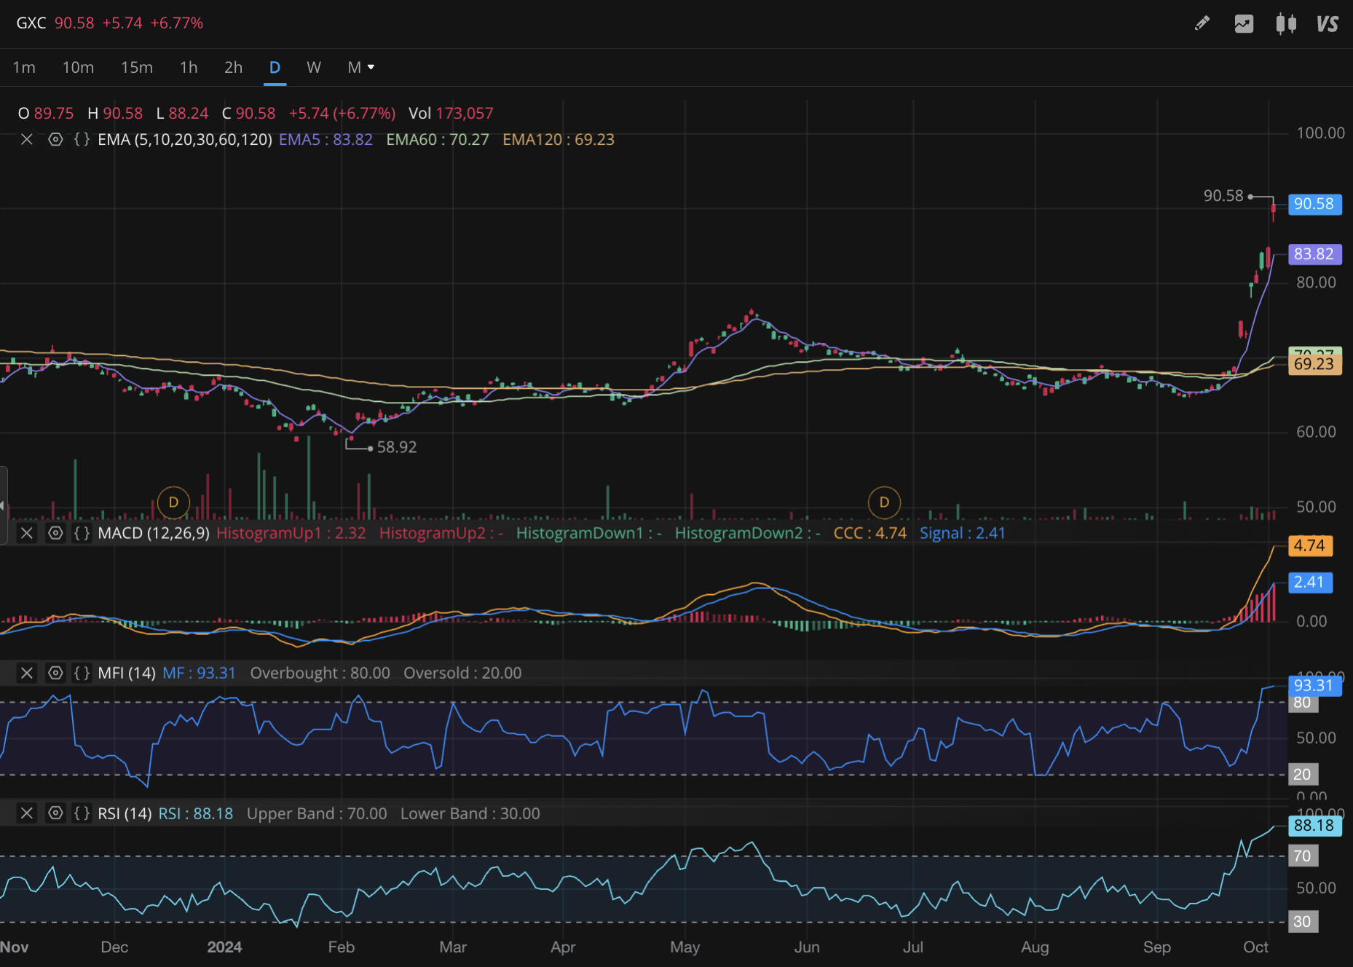The image size is (1353, 967).
Task: Click the dividend D marker near December
Action: (173, 502)
